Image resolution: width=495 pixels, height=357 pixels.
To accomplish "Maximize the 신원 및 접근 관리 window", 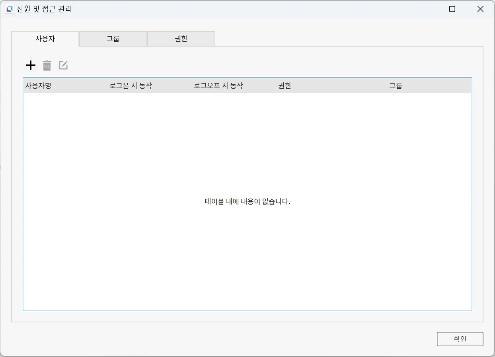I will (452, 9).
